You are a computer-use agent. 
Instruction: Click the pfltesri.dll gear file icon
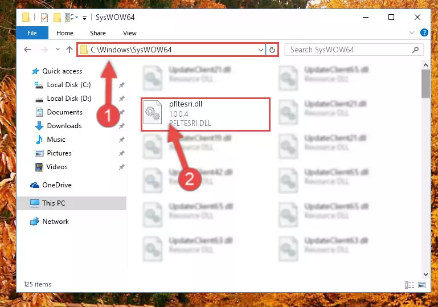pyautogui.click(x=153, y=112)
